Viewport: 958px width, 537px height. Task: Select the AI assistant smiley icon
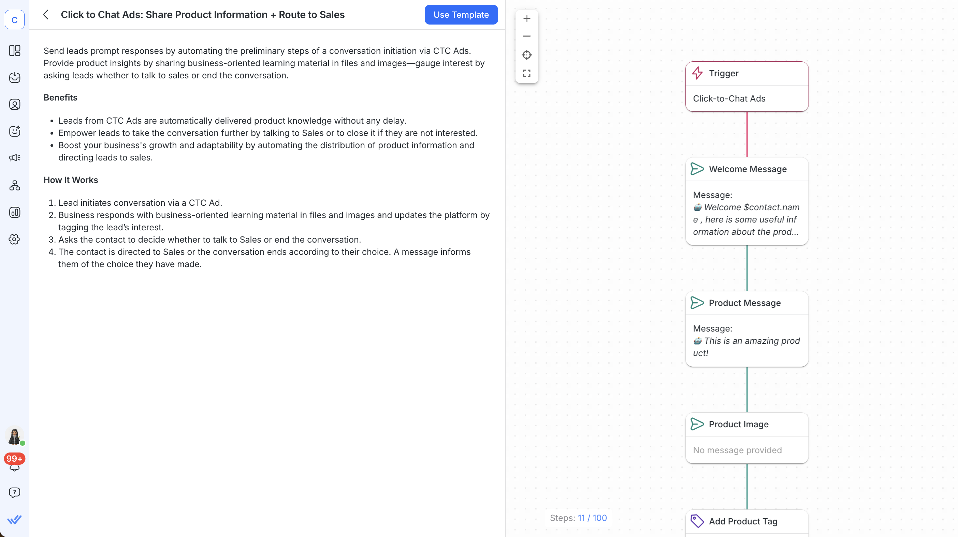[15, 131]
